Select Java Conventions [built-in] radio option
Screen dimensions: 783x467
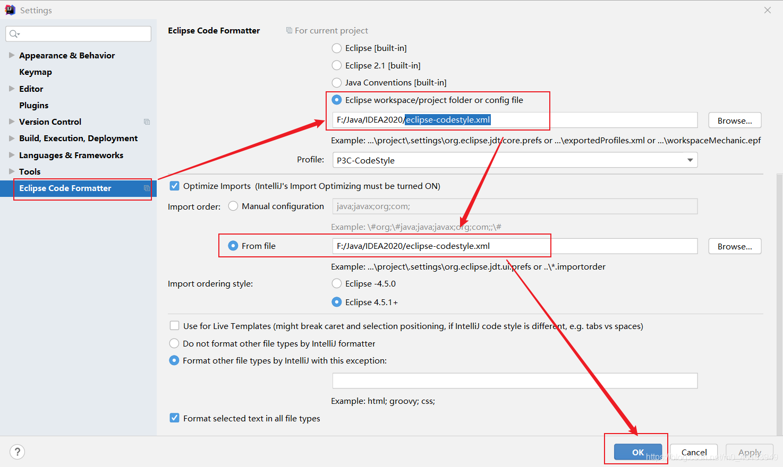click(337, 83)
